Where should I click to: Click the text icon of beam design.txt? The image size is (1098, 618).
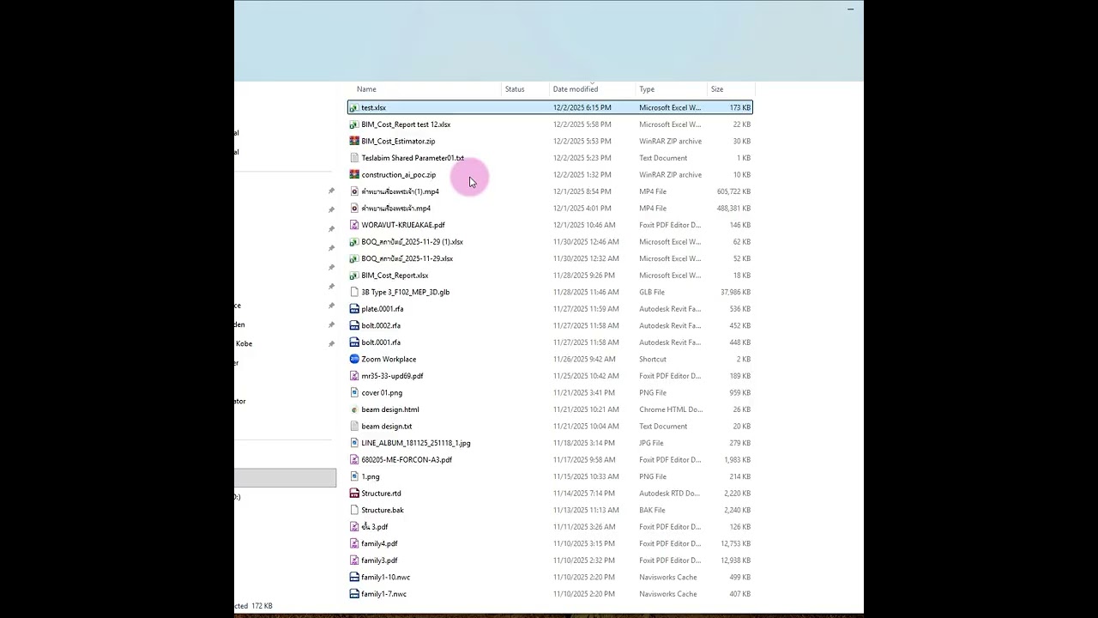[354, 426]
